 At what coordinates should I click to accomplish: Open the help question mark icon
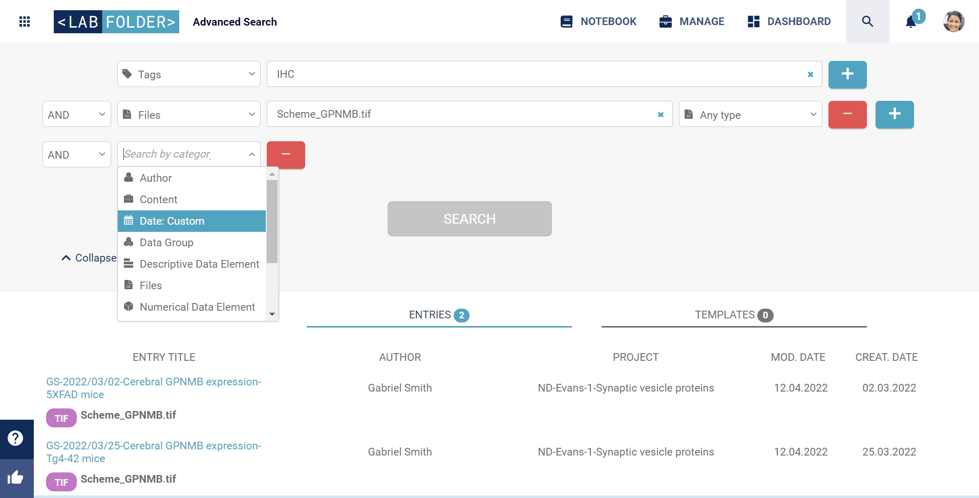16,438
